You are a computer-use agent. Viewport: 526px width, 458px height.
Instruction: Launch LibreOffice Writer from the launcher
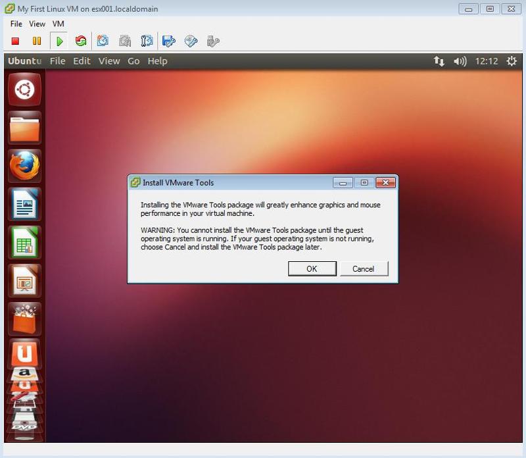[x=24, y=205]
